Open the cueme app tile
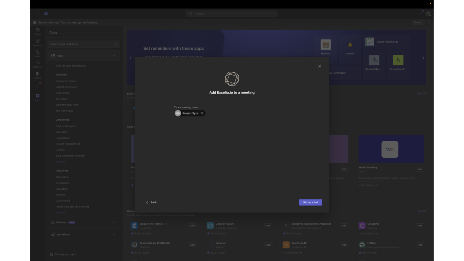Image resolution: width=464 pixels, height=261 pixels. tap(350, 47)
